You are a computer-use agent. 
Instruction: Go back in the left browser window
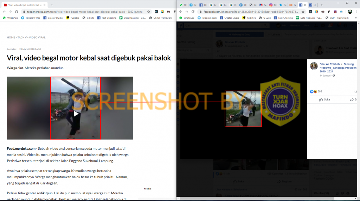pos(4,12)
